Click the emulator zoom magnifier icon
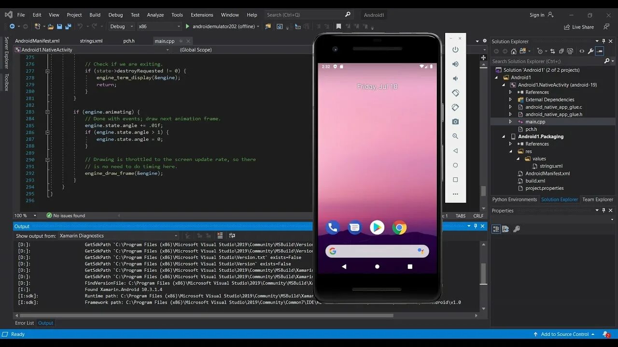The width and height of the screenshot is (618, 347). point(455,136)
